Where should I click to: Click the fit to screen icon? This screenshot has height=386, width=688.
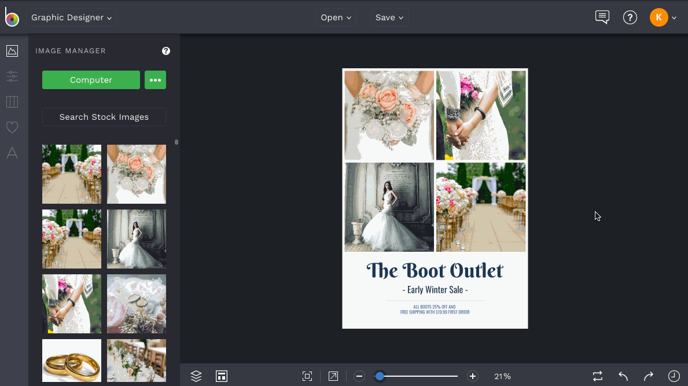[307, 376]
